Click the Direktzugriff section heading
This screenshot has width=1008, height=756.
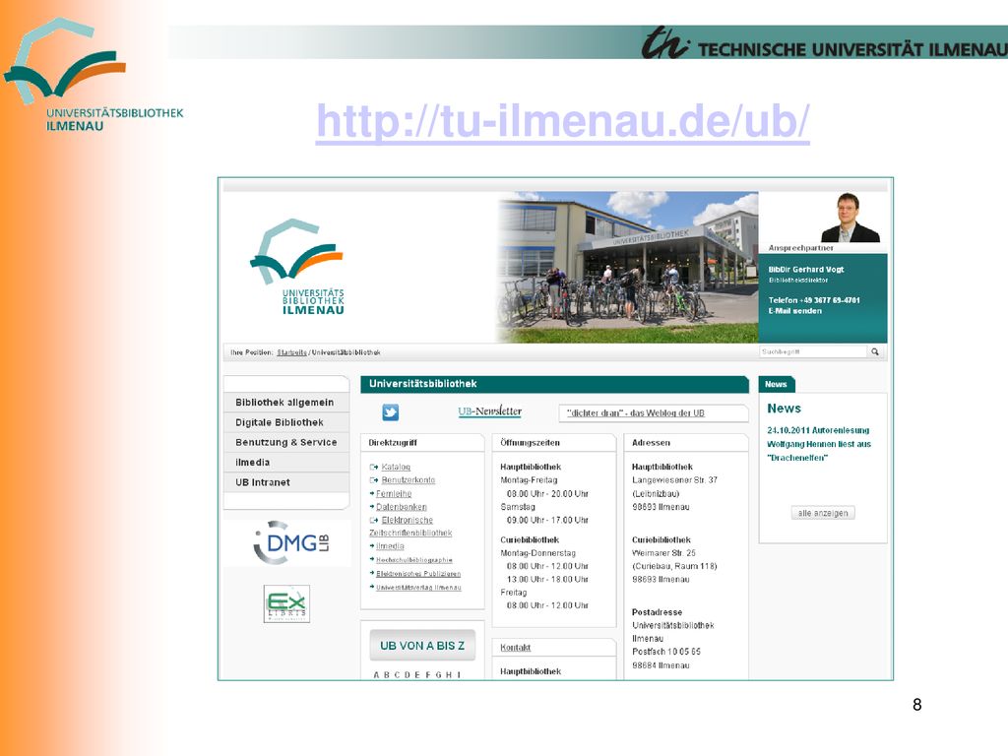(x=393, y=443)
